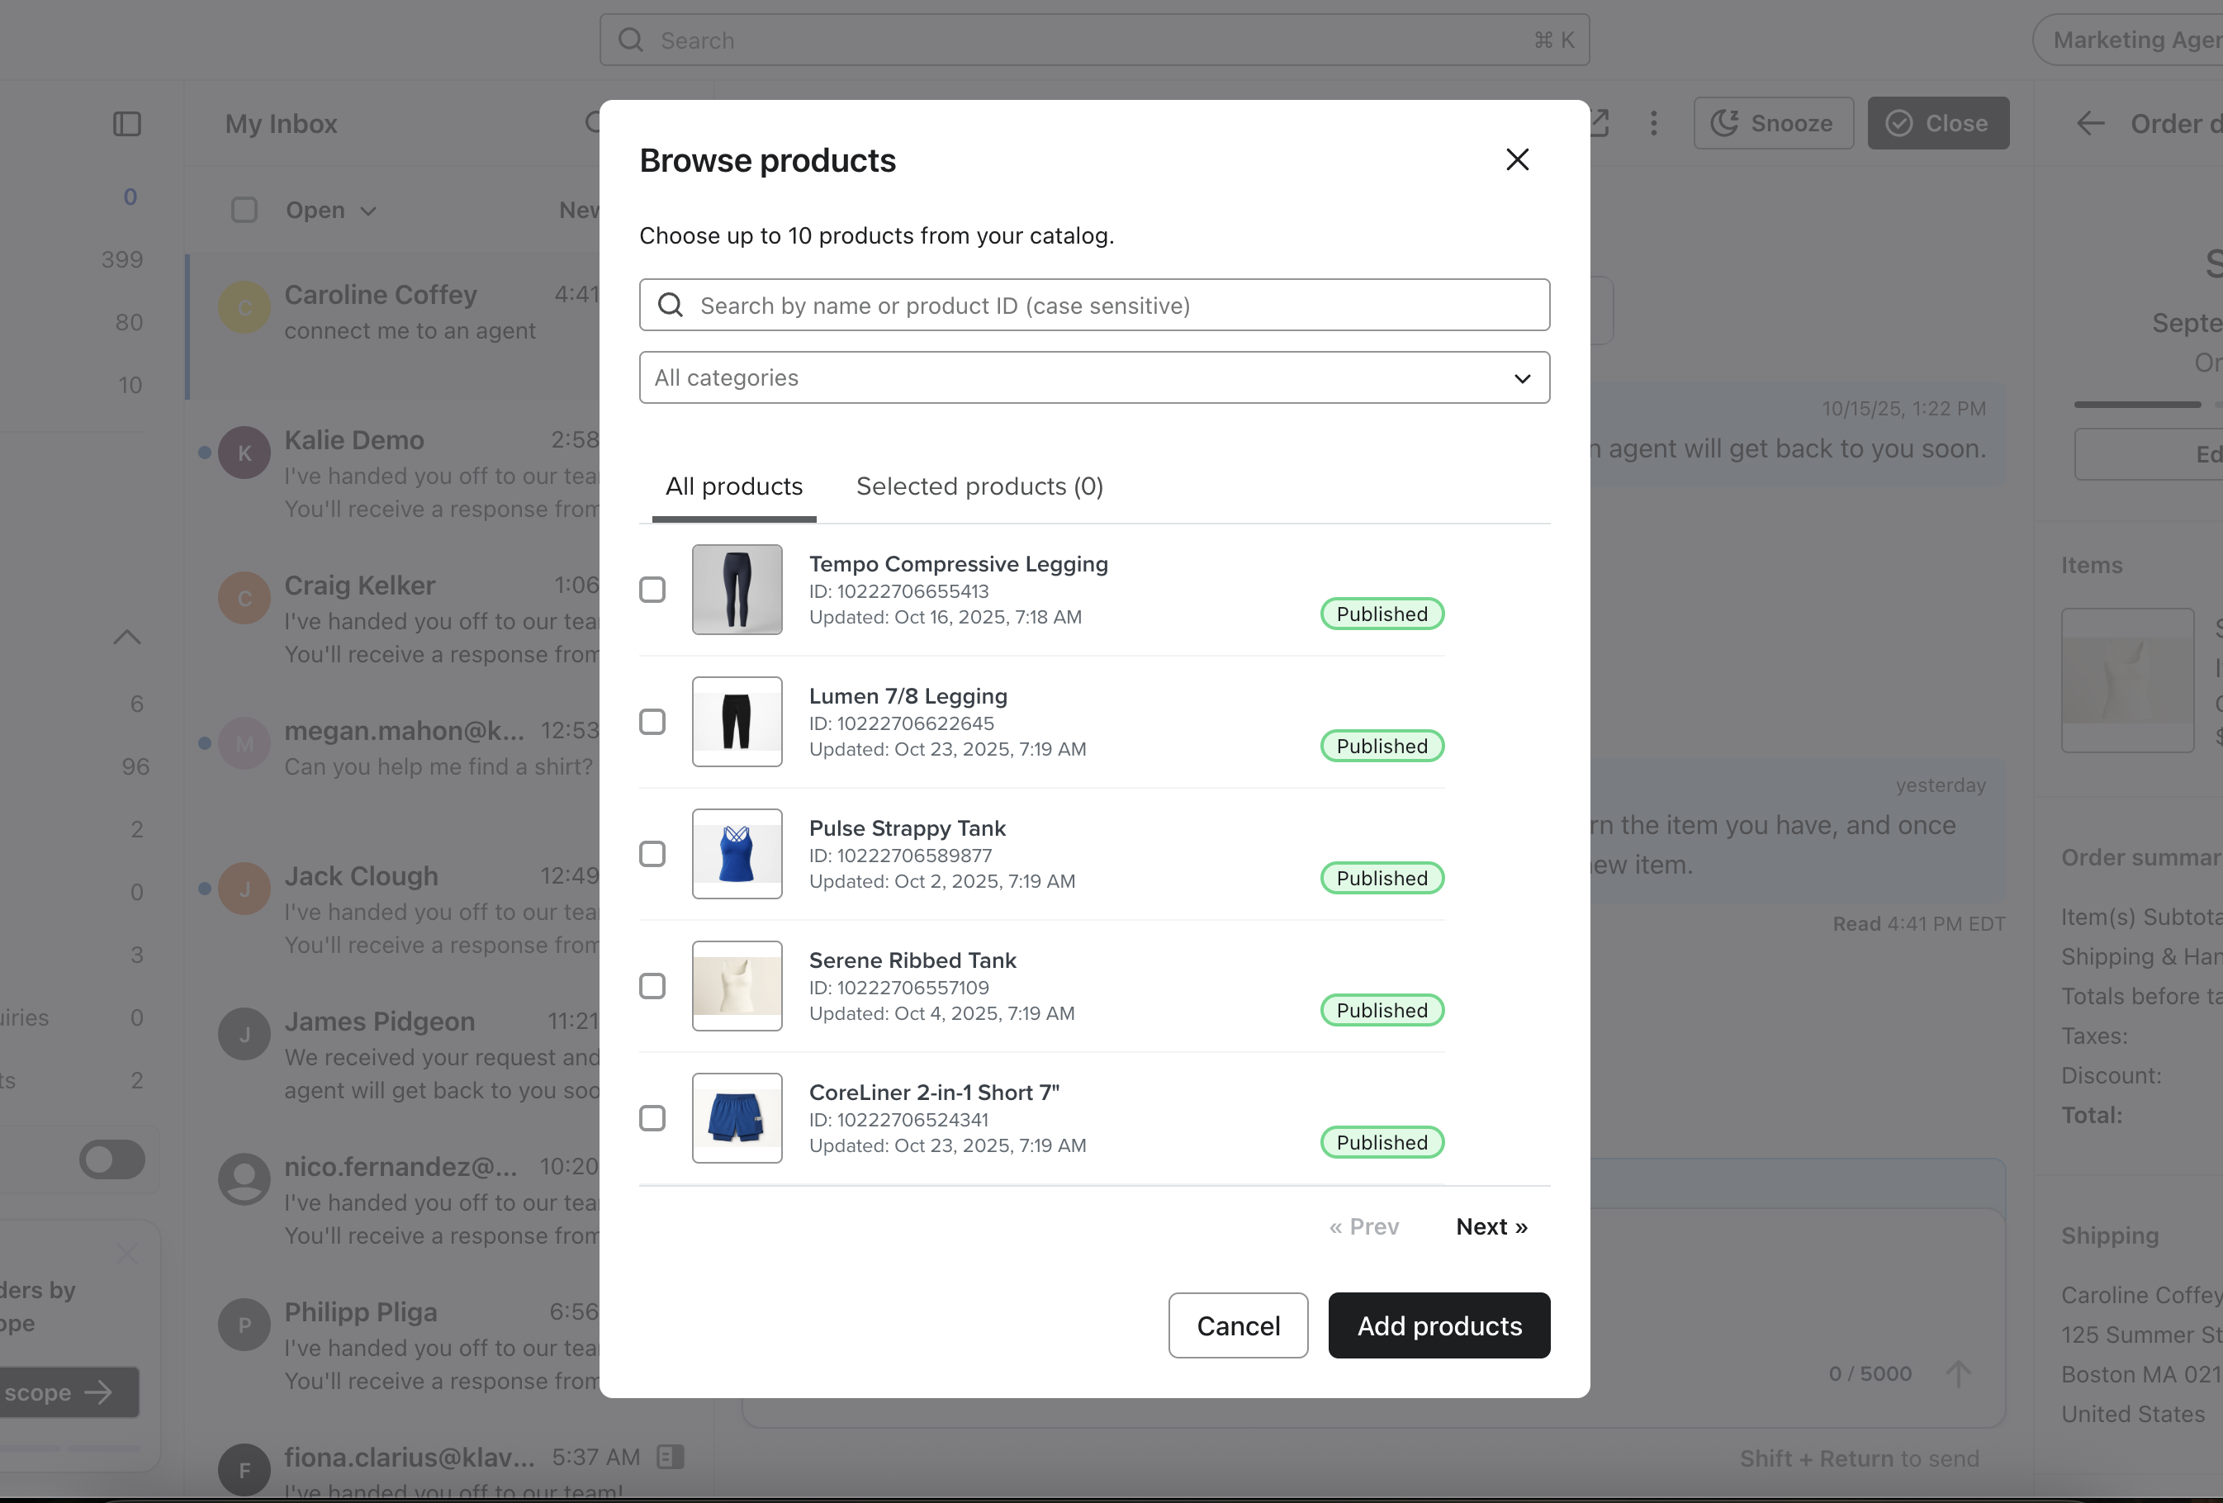
Task: Expand the Open status filter dropdown
Action: click(331, 211)
